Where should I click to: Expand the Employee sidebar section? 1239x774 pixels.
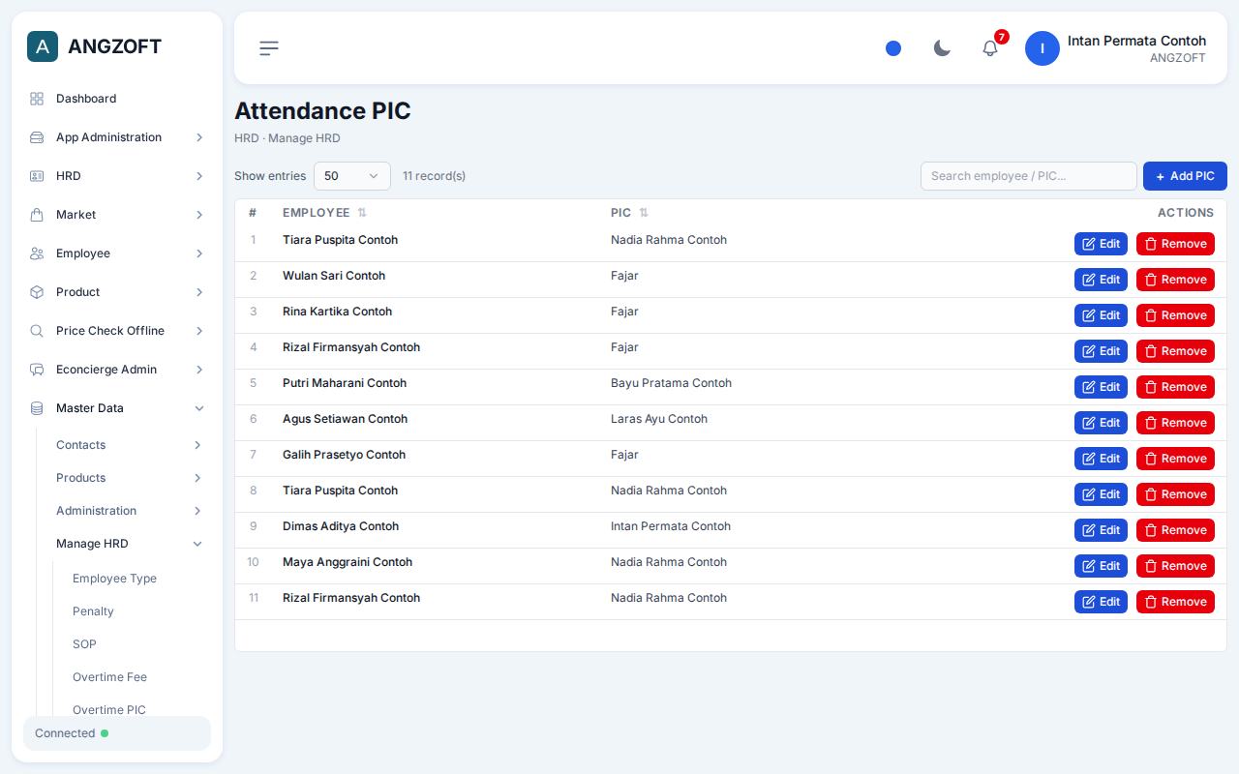coord(117,253)
